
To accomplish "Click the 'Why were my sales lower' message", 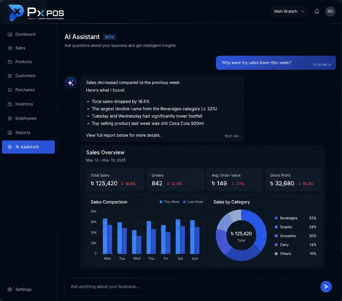I will coord(276,63).
